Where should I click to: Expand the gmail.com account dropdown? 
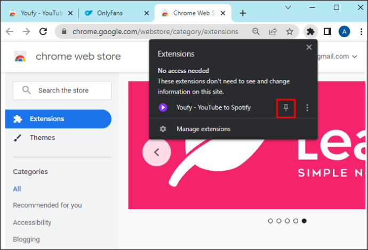click(354, 56)
